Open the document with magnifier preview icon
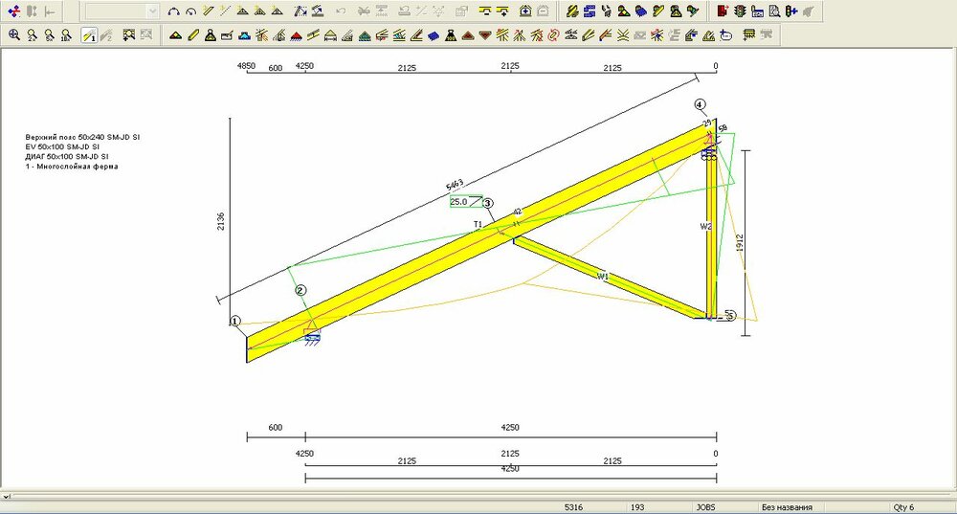The height and width of the screenshot is (514, 957). (774, 11)
